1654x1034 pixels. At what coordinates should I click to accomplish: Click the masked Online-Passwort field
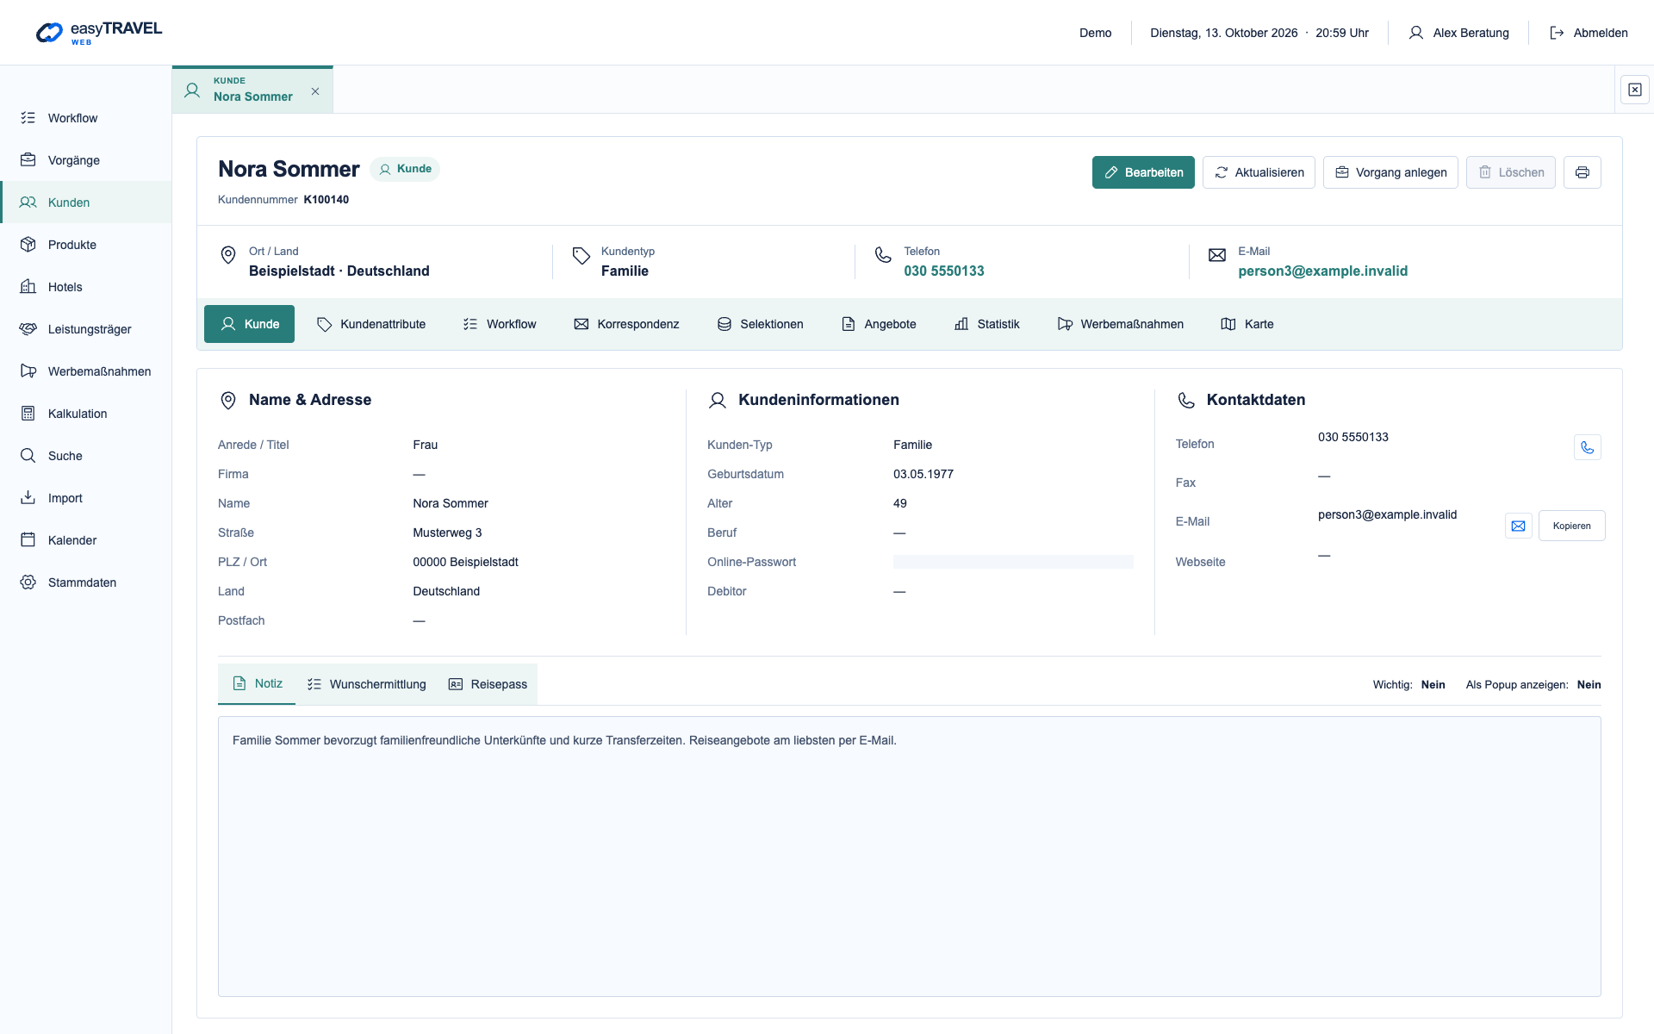[x=1013, y=562]
